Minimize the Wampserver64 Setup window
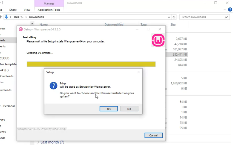Screen dimensions: 233x145 coord(137,29)
